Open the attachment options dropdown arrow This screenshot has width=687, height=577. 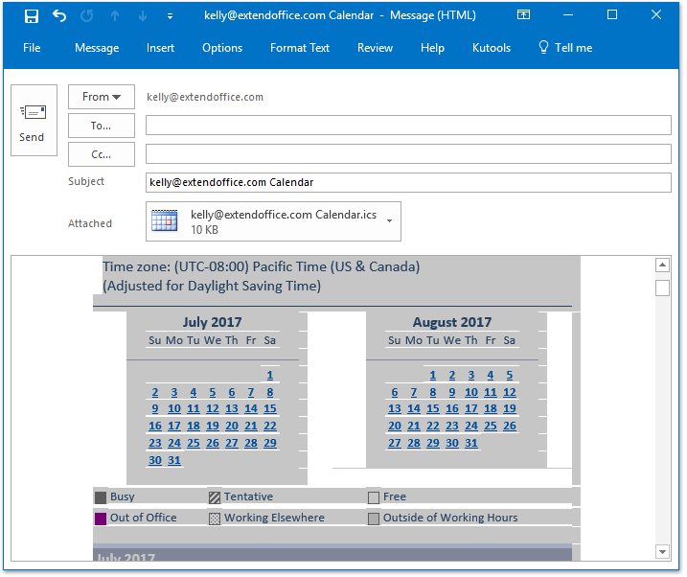pos(389,221)
